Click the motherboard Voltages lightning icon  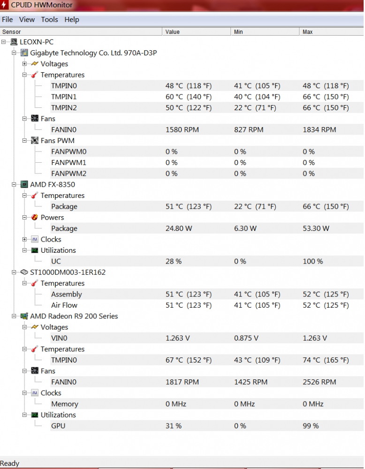(x=35, y=64)
